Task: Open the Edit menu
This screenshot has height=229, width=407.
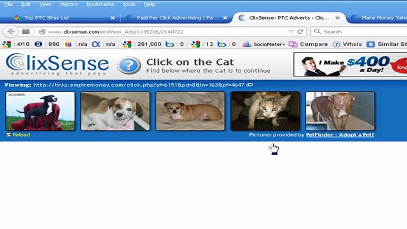Action: [26, 4]
